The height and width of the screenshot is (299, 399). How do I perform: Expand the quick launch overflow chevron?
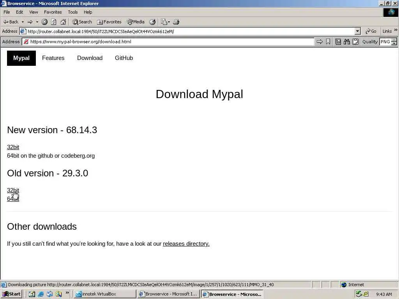pos(67,293)
